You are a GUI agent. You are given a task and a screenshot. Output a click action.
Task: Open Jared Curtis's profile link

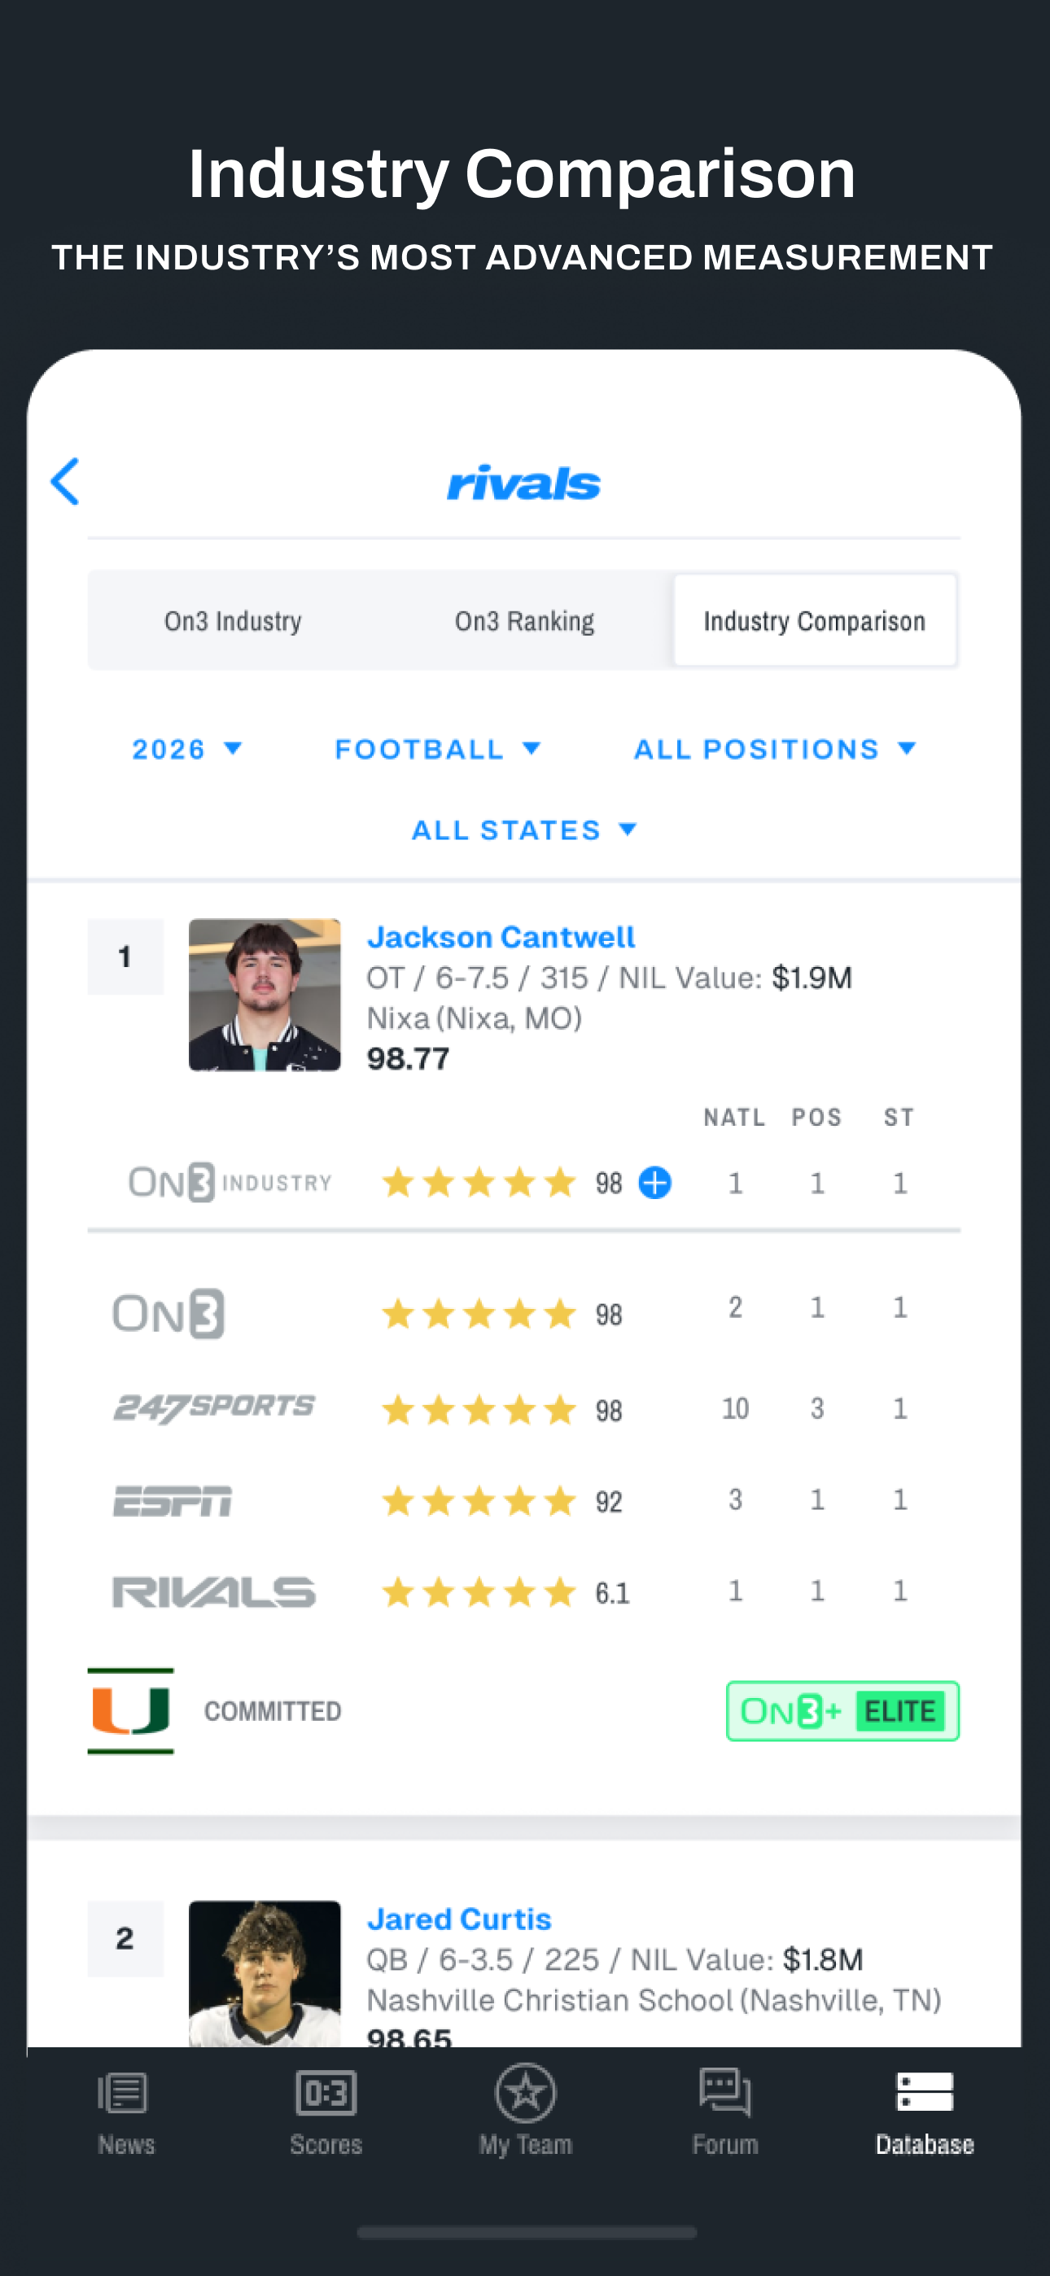click(x=459, y=1918)
